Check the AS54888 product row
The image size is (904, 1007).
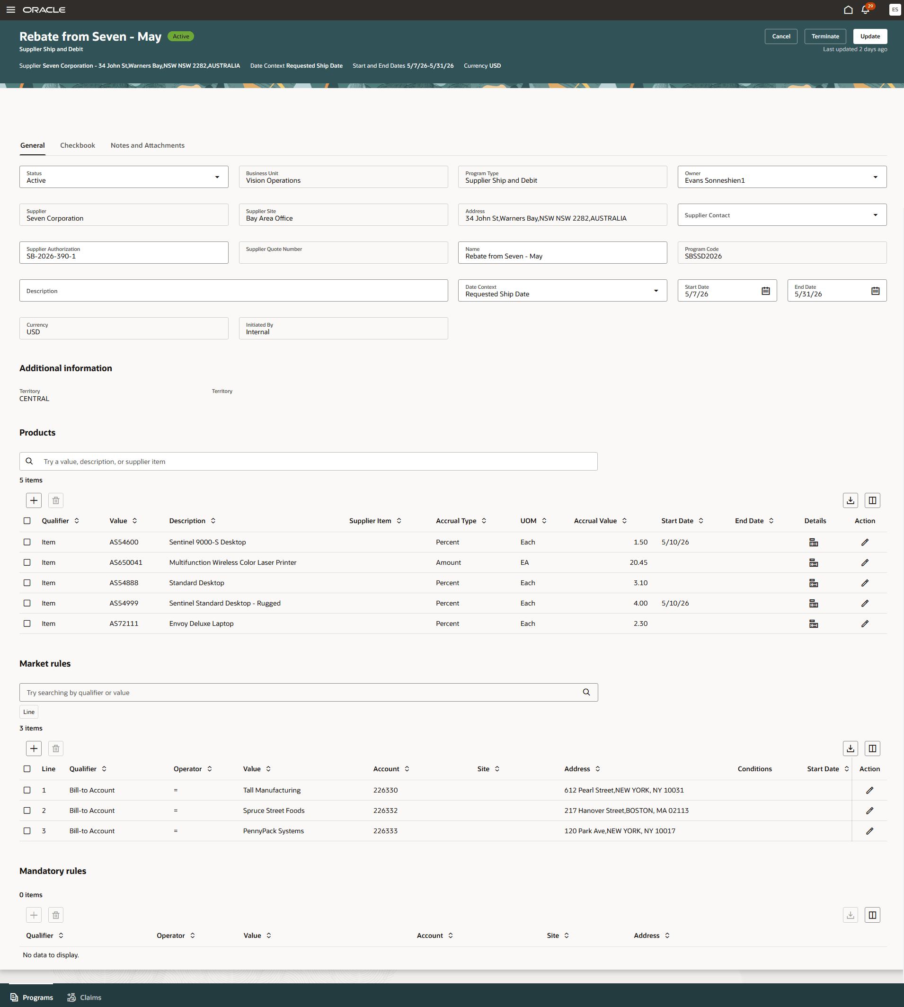[x=27, y=583]
